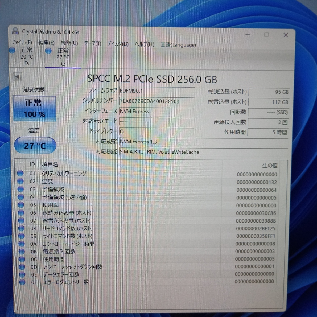Click raw value 000000002BE125
The height and width of the screenshot is (317, 317).
click(x=256, y=228)
